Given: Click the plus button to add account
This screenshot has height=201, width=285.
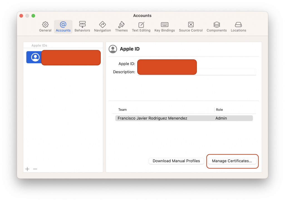Looking at the screenshot, I should click(27, 169).
